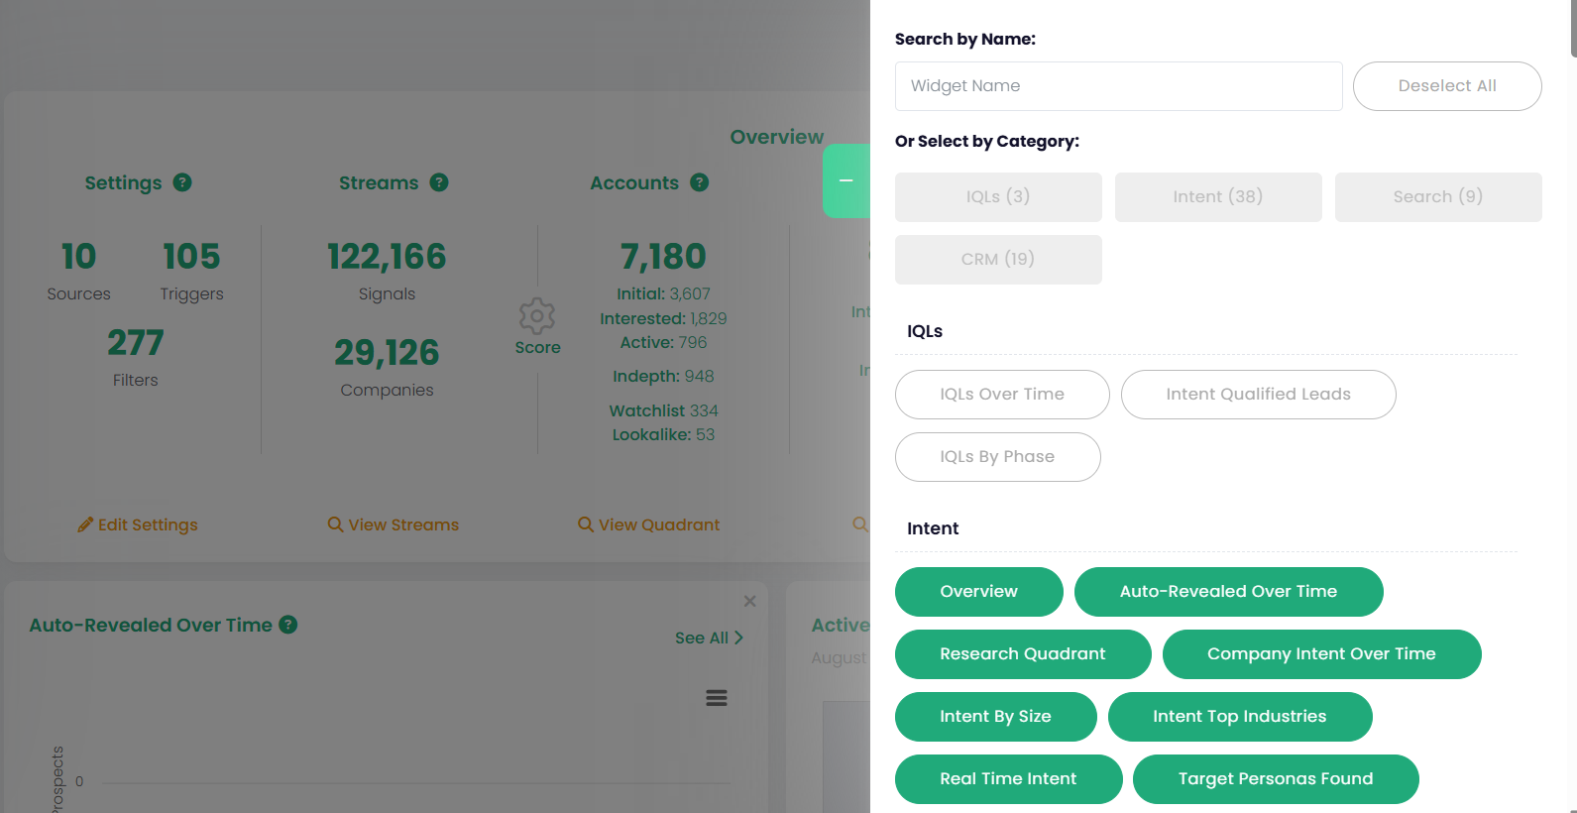This screenshot has width=1577, height=813.
Task: Enable the IQLs Over Time widget
Action: pos(1001,395)
